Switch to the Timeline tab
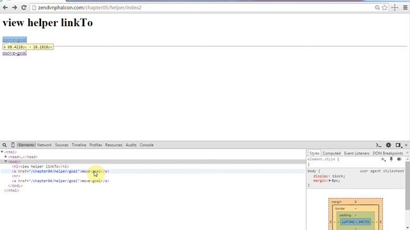Image resolution: width=410 pixels, height=230 pixels. click(79, 145)
